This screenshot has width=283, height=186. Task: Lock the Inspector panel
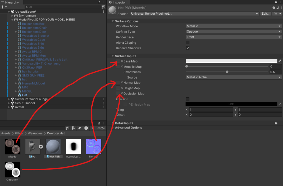tap(277, 2)
